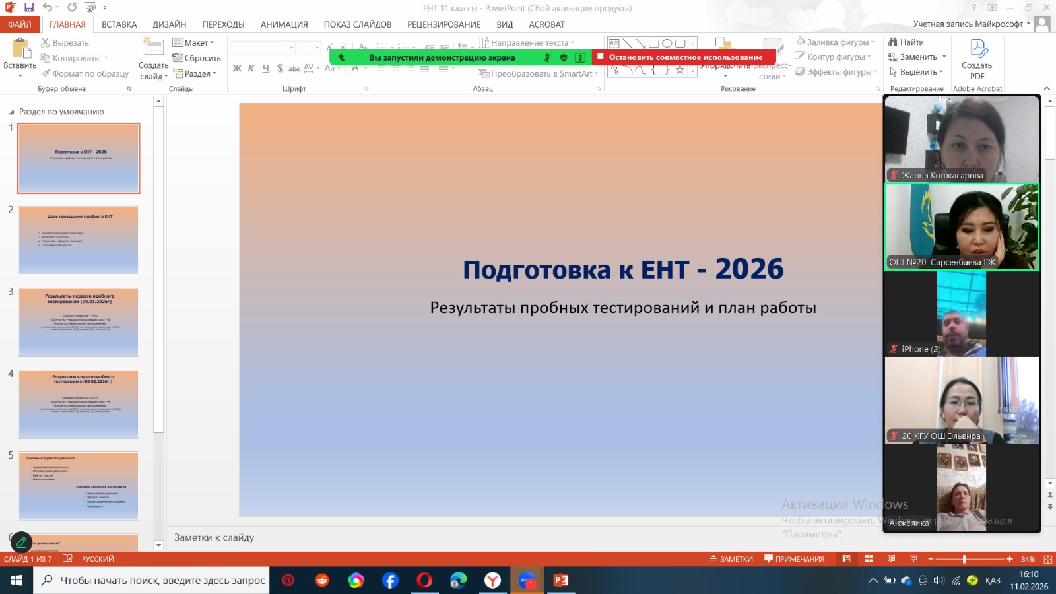Image resolution: width=1056 pixels, height=594 pixels.
Task: Select slide 3 thumbnail in panel
Action: (x=79, y=322)
